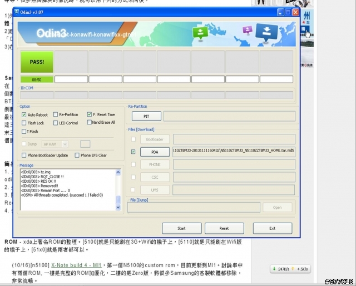356x286 pixels.
Task: Click the small box next to AP RAM
Action: (85, 144)
